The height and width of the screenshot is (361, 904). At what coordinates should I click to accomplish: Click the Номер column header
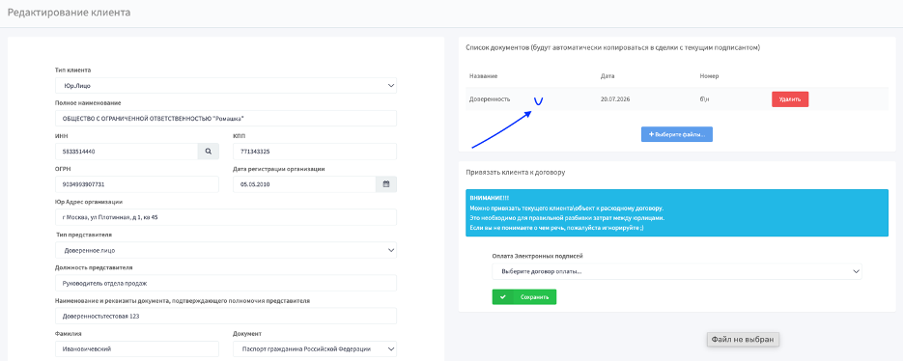click(x=709, y=76)
